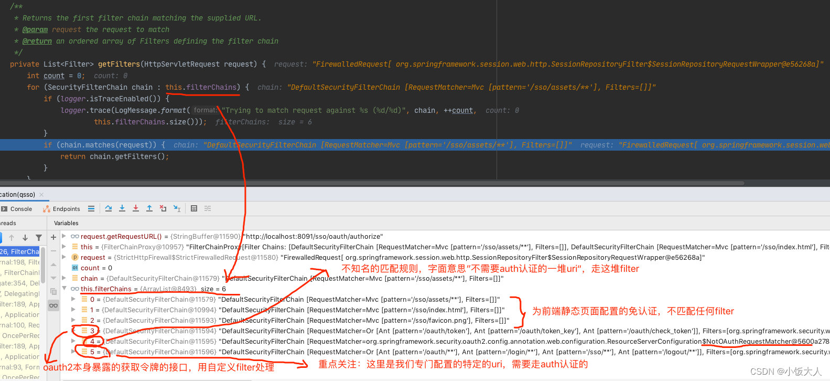This screenshot has width=830, height=381.
Task: Click the Variables panel header
Action: (x=66, y=223)
